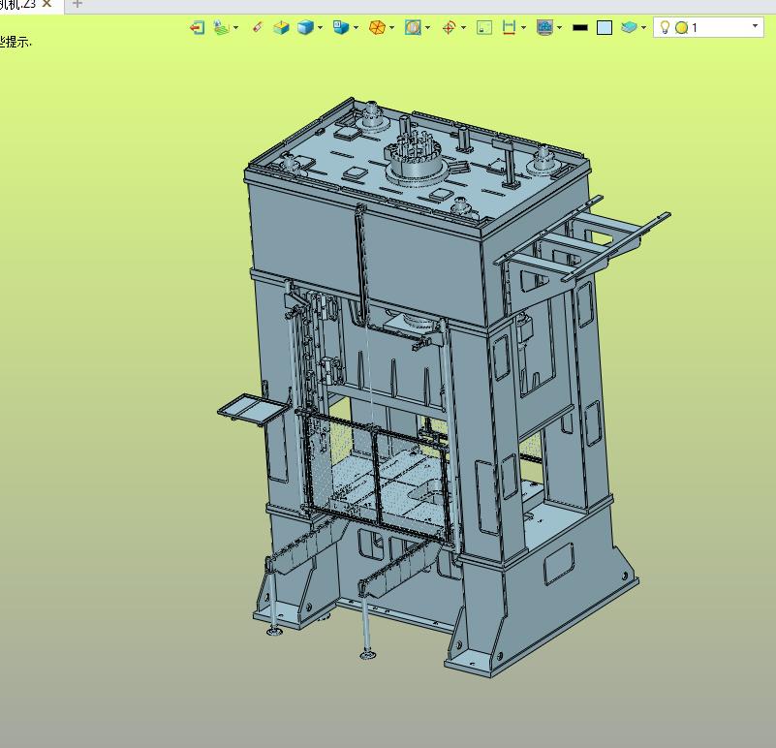Image resolution: width=776 pixels, height=748 pixels.
Task: Click the orange polyhedron mesh icon
Action: tap(377, 27)
